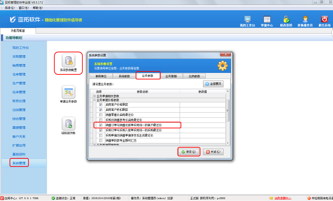
Task: Open the 窗口 menu in menu bar
Action: coord(22,8)
